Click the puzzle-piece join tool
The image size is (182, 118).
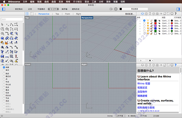click(2, 43)
